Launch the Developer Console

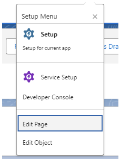[60, 97]
